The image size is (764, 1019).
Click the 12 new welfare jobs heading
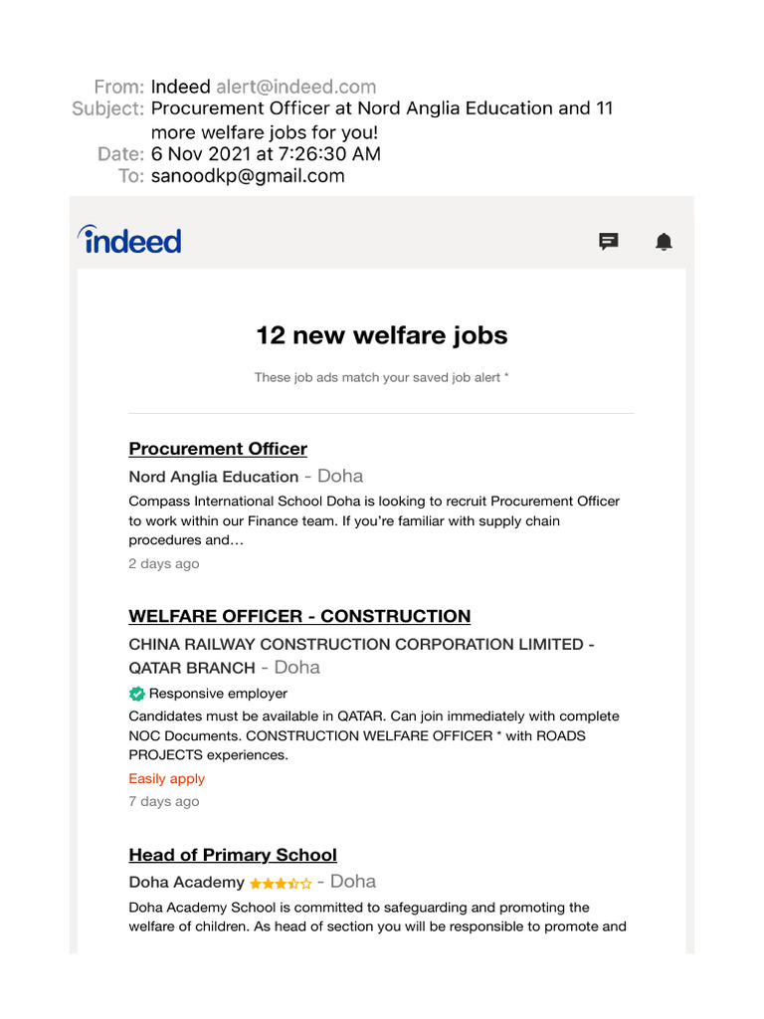point(381,335)
